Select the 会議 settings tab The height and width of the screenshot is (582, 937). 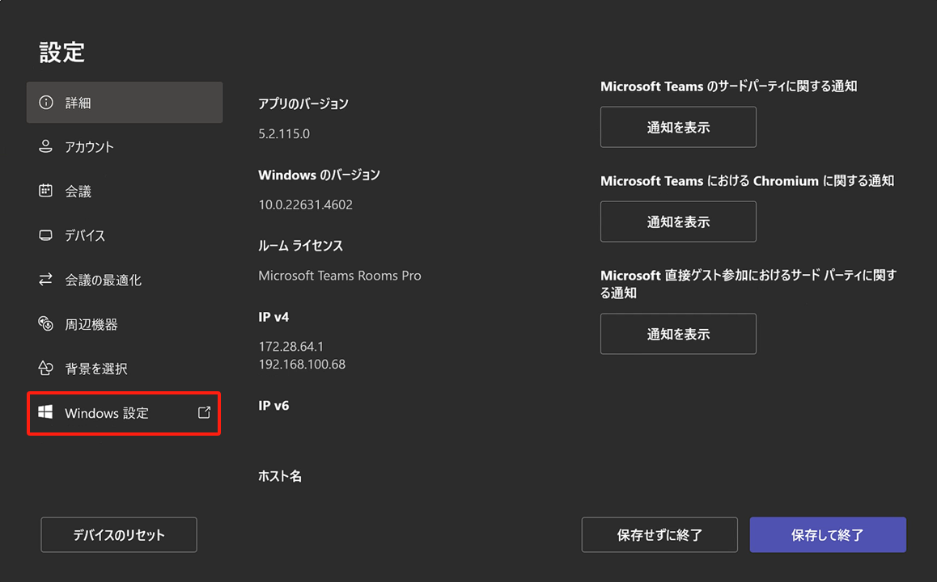click(125, 191)
